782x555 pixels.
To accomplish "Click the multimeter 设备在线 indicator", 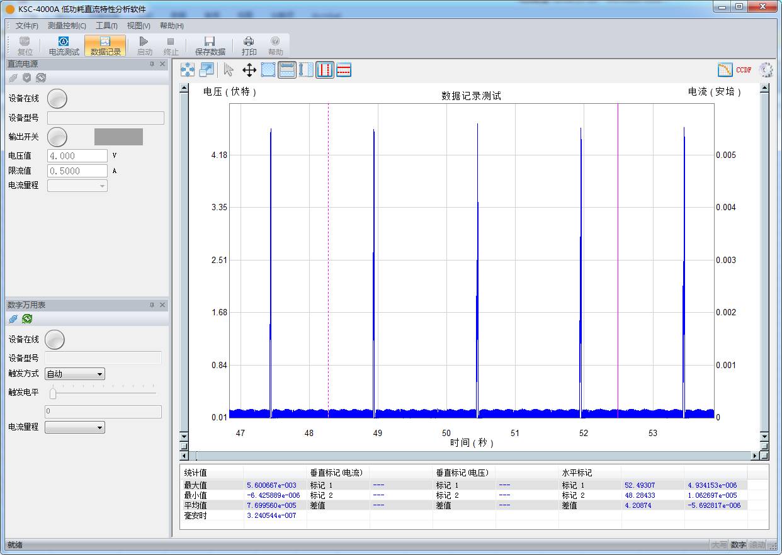I will (x=55, y=340).
